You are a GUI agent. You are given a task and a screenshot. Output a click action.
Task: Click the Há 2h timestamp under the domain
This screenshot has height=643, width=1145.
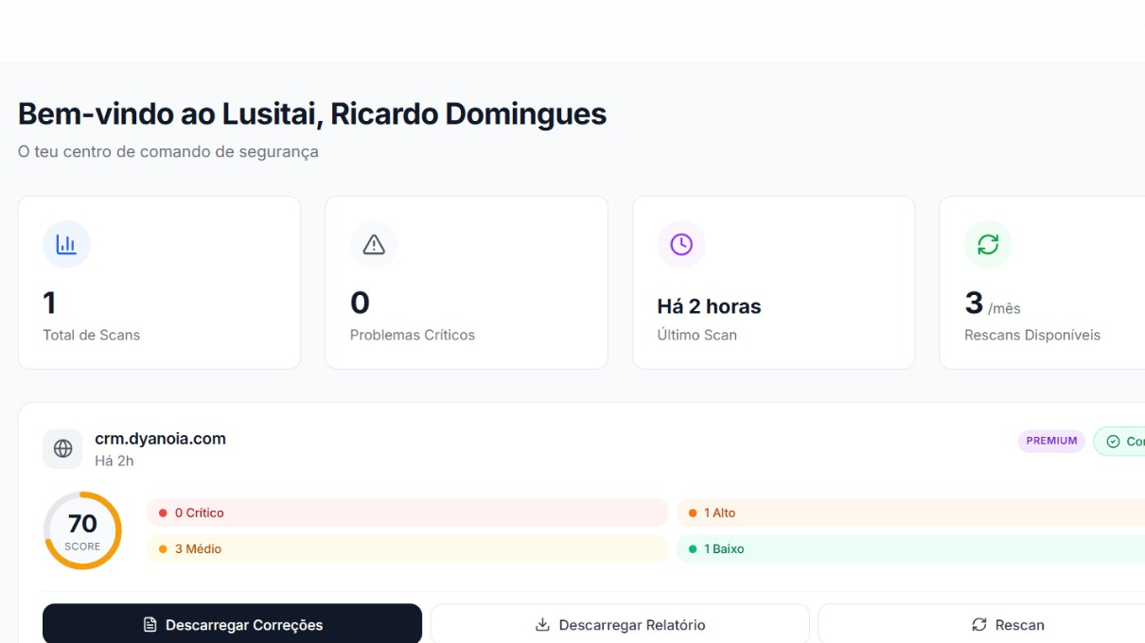coord(114,461)
